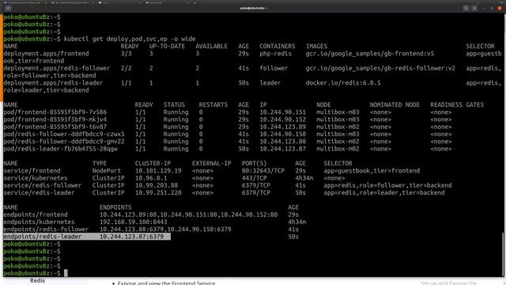Click pod/frontend-85595f5bf9-7v586
506x285 pixels.
click(55, 112)
